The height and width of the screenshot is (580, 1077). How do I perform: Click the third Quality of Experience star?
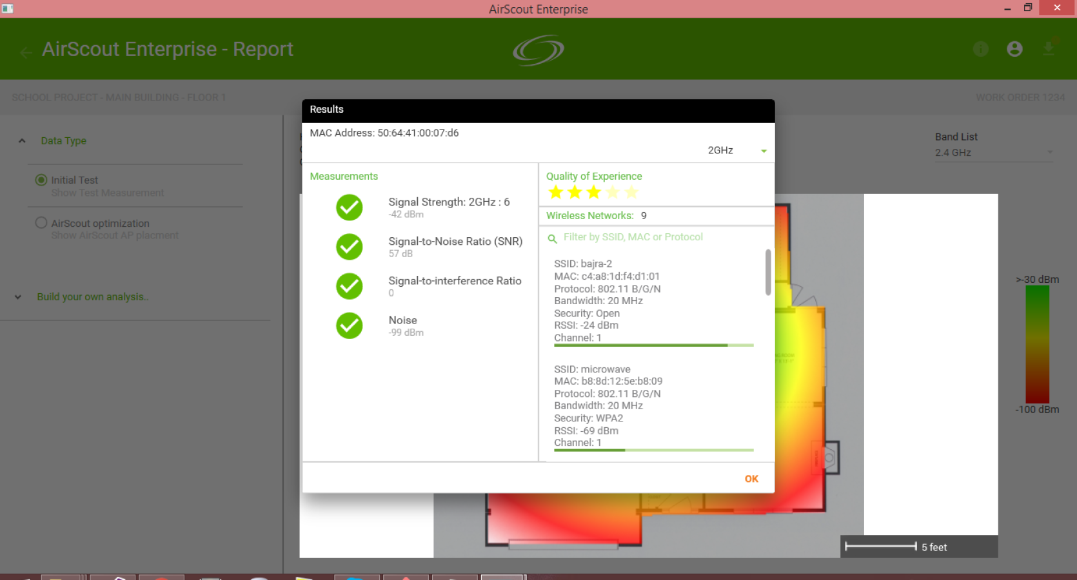[x=594, y=192]
